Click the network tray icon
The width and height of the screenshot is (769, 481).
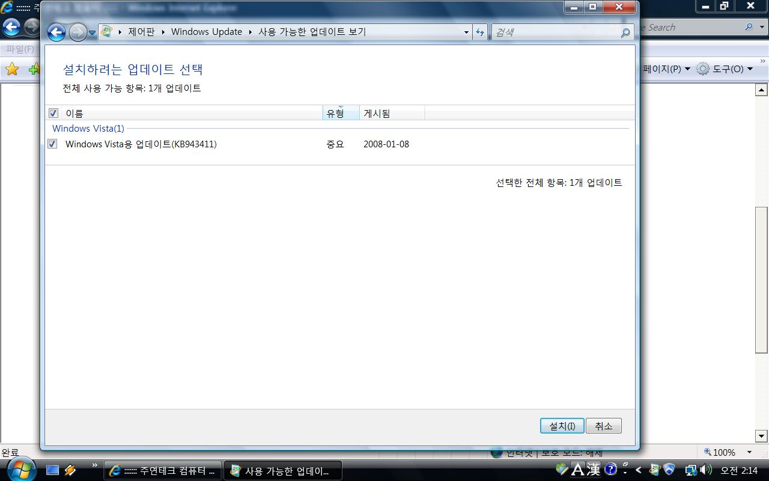pyautogui.click(x=691, y=470)
